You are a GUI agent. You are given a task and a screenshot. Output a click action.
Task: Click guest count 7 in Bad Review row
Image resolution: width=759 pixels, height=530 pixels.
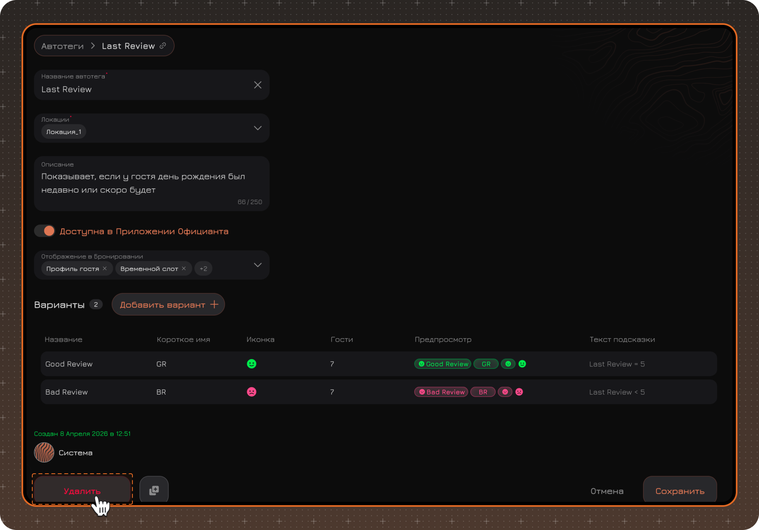(x=332, y=392)
